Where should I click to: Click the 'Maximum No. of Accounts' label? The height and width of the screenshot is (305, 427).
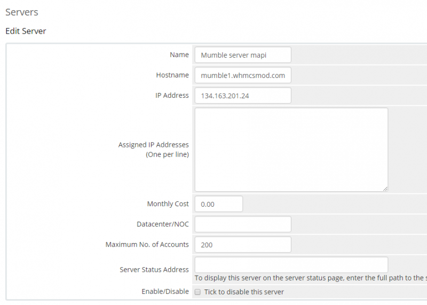147,244
